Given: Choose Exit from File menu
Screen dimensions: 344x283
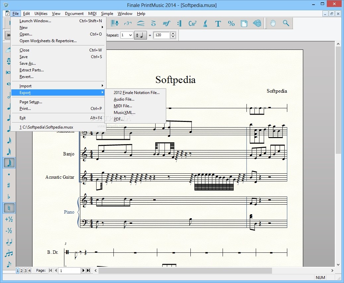Looking at the screenshot, I should tap(59, 118).
